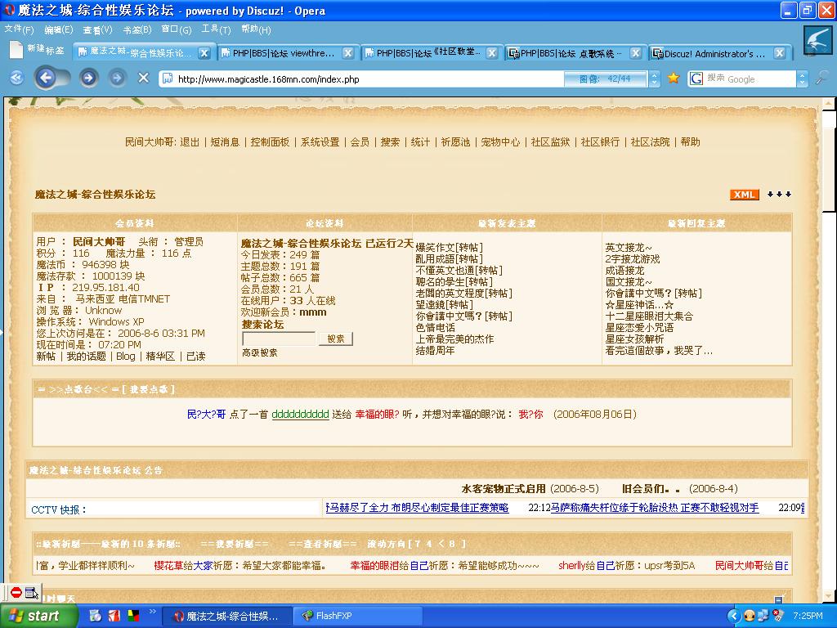Click the bookmark star icon beside address bar

point(674,78)
